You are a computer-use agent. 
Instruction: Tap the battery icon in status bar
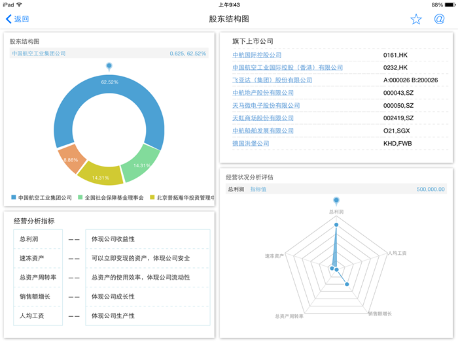point(450,5)
